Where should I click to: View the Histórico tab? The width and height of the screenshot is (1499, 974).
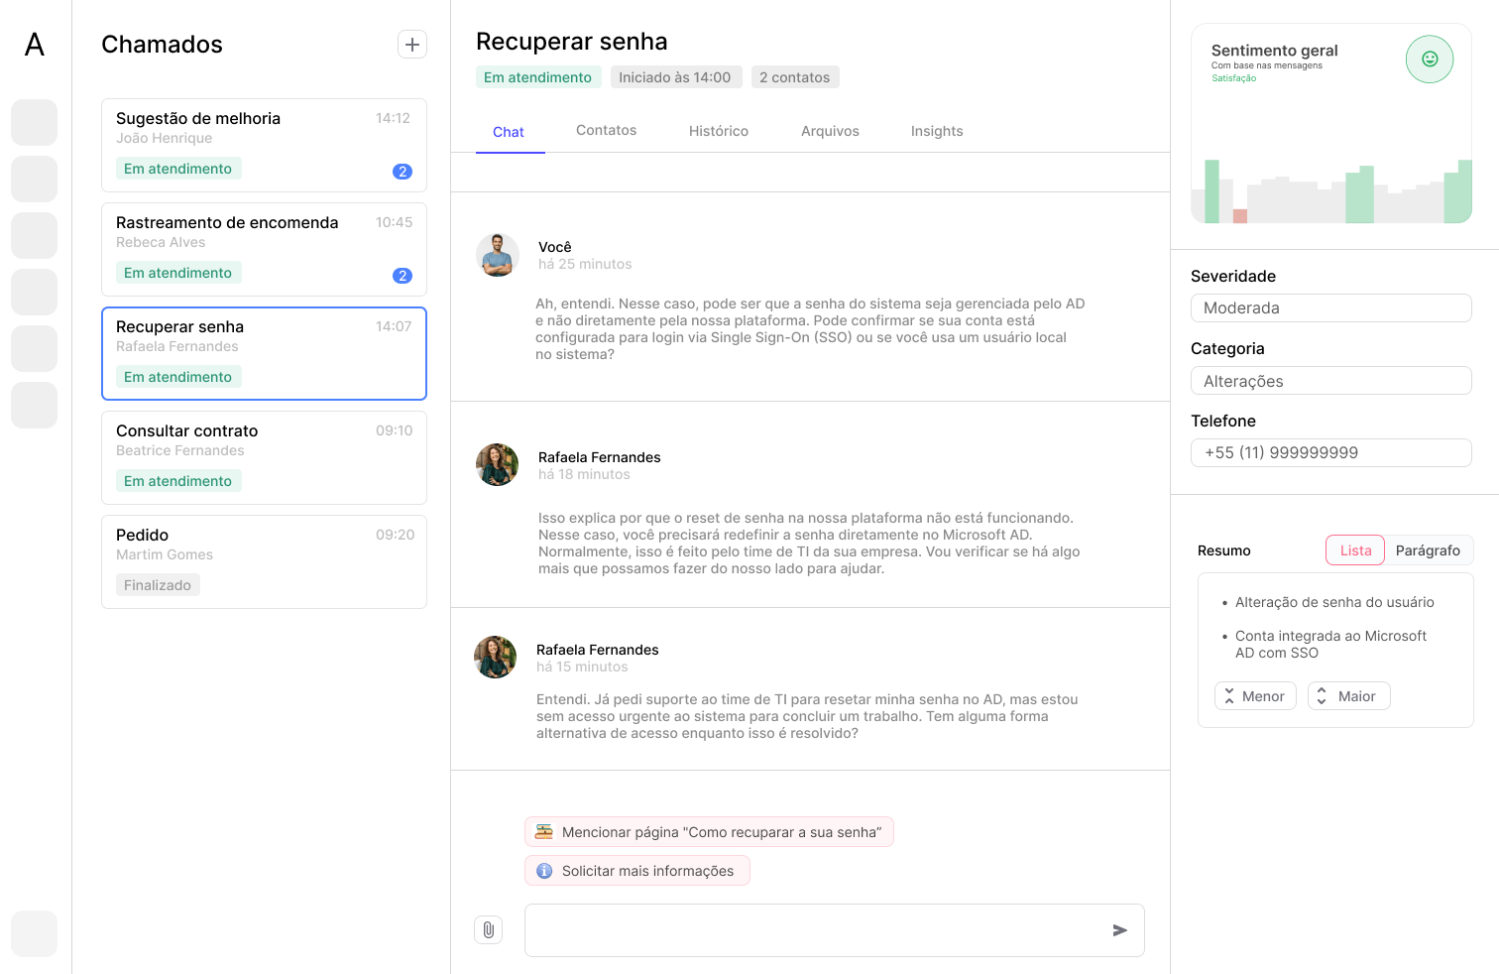[719, 130]
